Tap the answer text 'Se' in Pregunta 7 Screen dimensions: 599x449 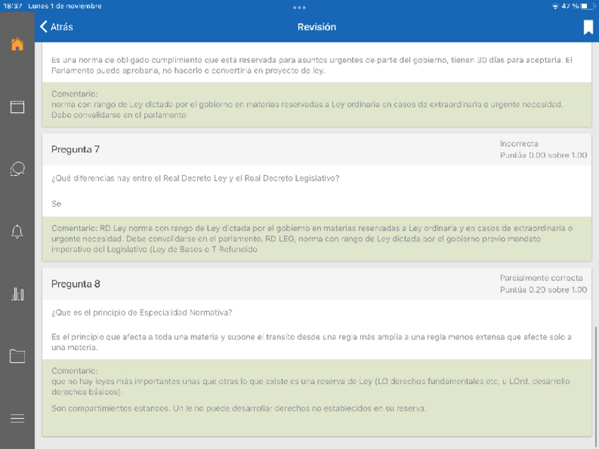57,204
